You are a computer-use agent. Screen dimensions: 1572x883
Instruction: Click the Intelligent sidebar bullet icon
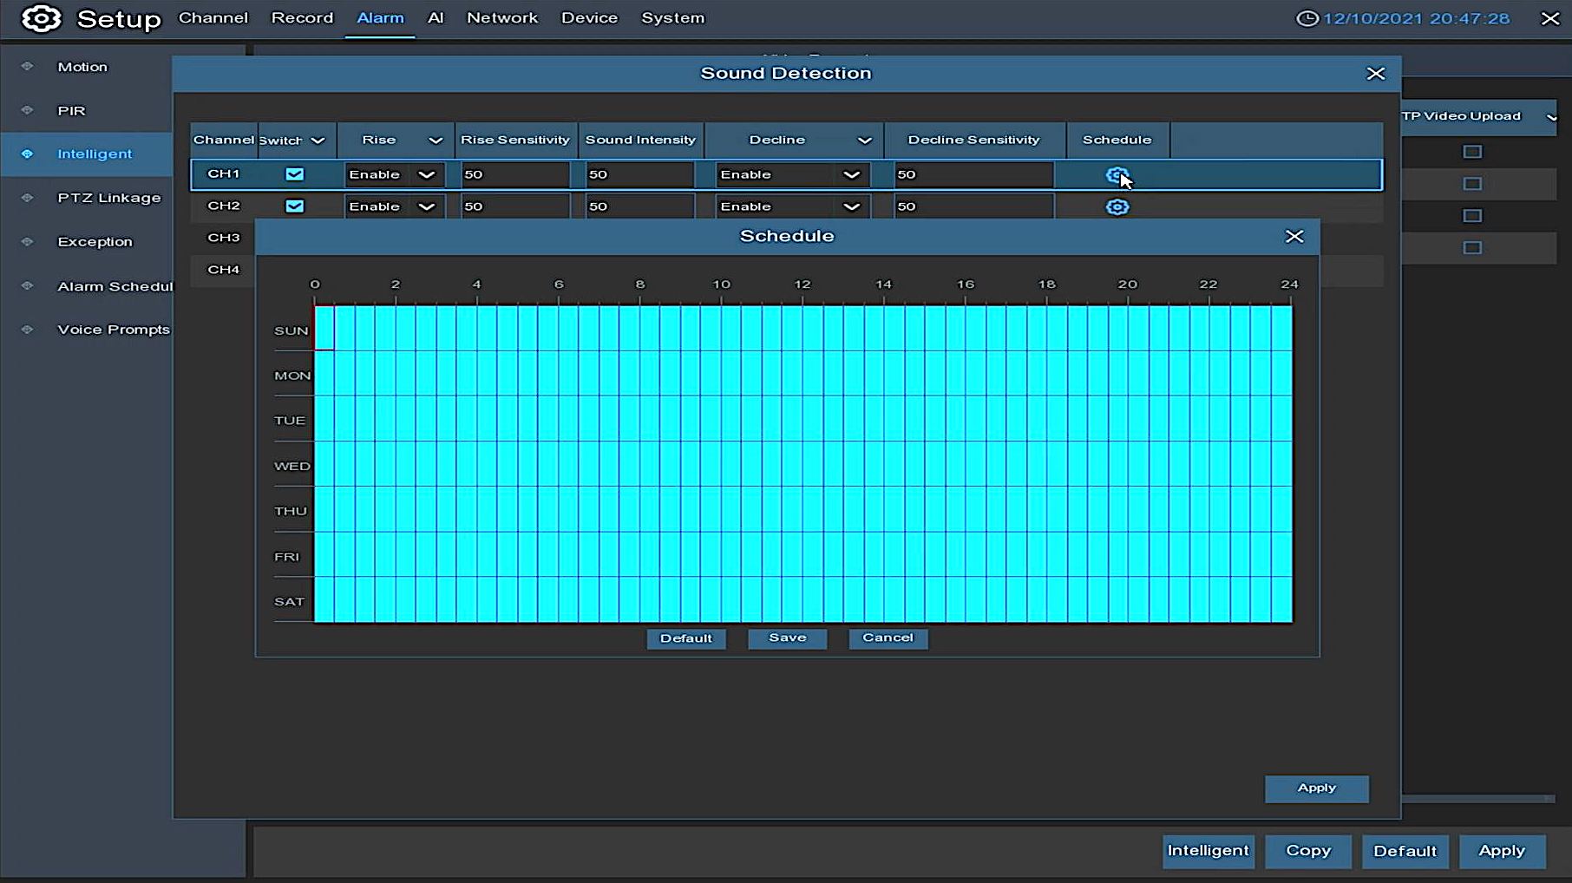27,154
